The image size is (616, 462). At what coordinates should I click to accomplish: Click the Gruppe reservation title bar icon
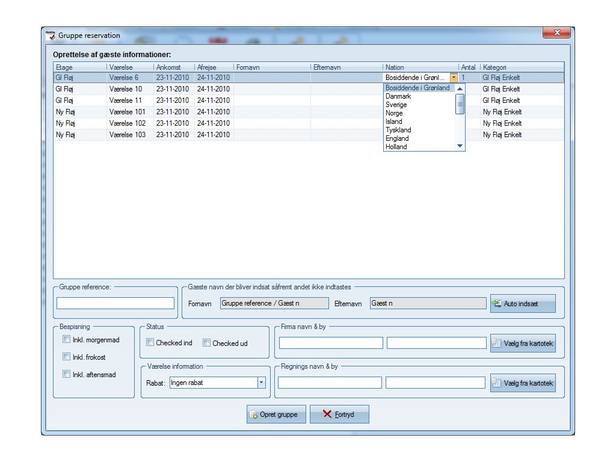(x=51, y=35)
